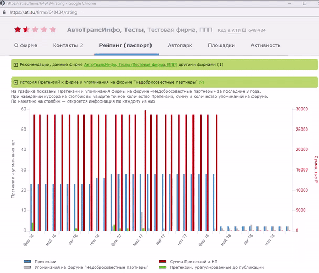This screenshot has height=273, width=319.
Task: Click the URL in the address bar
Action: [43, 12]
